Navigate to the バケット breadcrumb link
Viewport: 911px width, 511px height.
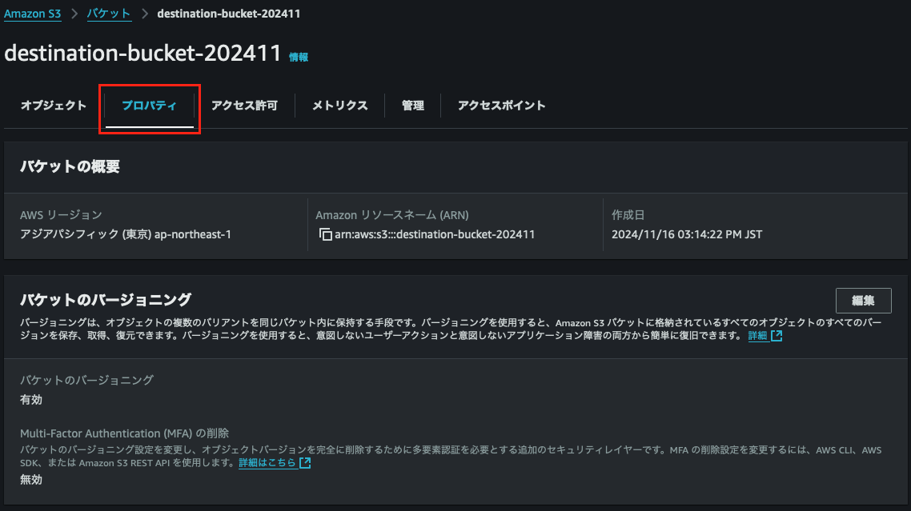tap(109, 14)
